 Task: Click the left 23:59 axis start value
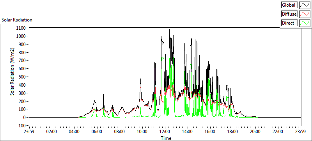pyautogui.click(x=29, y=132)
